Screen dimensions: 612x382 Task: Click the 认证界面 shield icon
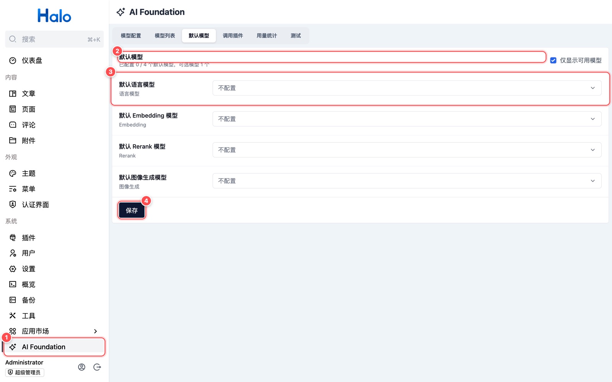tap(13, 205)
